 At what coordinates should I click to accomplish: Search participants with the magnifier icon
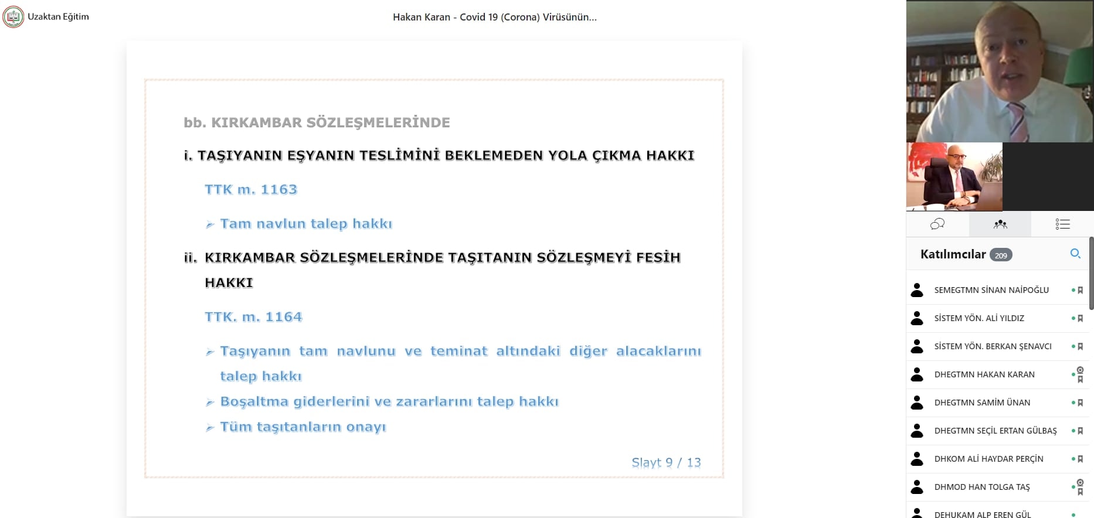pyautogui.click(x=1075, y=254)
